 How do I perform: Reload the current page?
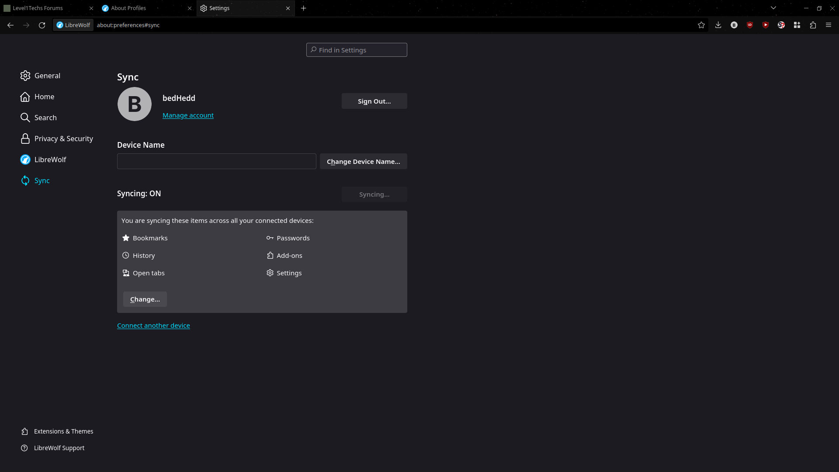(42, 25)
